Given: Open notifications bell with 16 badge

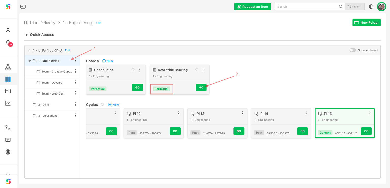Looking at the screenshot, I should click(8, 43).
